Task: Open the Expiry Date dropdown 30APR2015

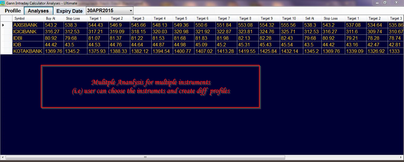Action: [x=110, y=11]
